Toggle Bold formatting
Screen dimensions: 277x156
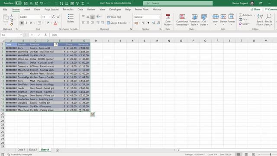point(22,23)
